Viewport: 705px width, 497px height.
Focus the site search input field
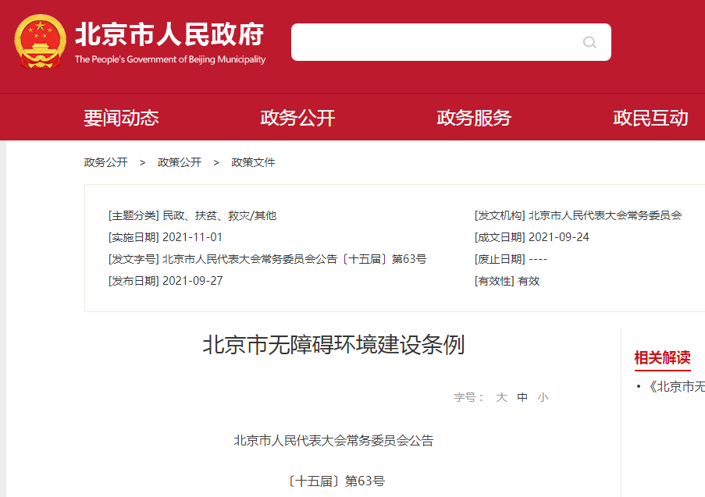(451, 42)
